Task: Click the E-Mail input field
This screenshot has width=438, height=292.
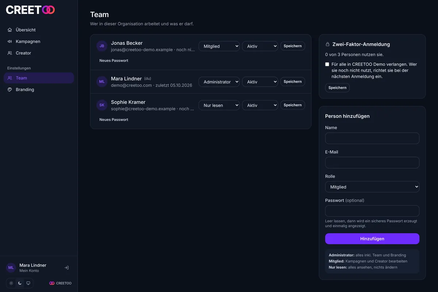Action: [x=372, y=163]
